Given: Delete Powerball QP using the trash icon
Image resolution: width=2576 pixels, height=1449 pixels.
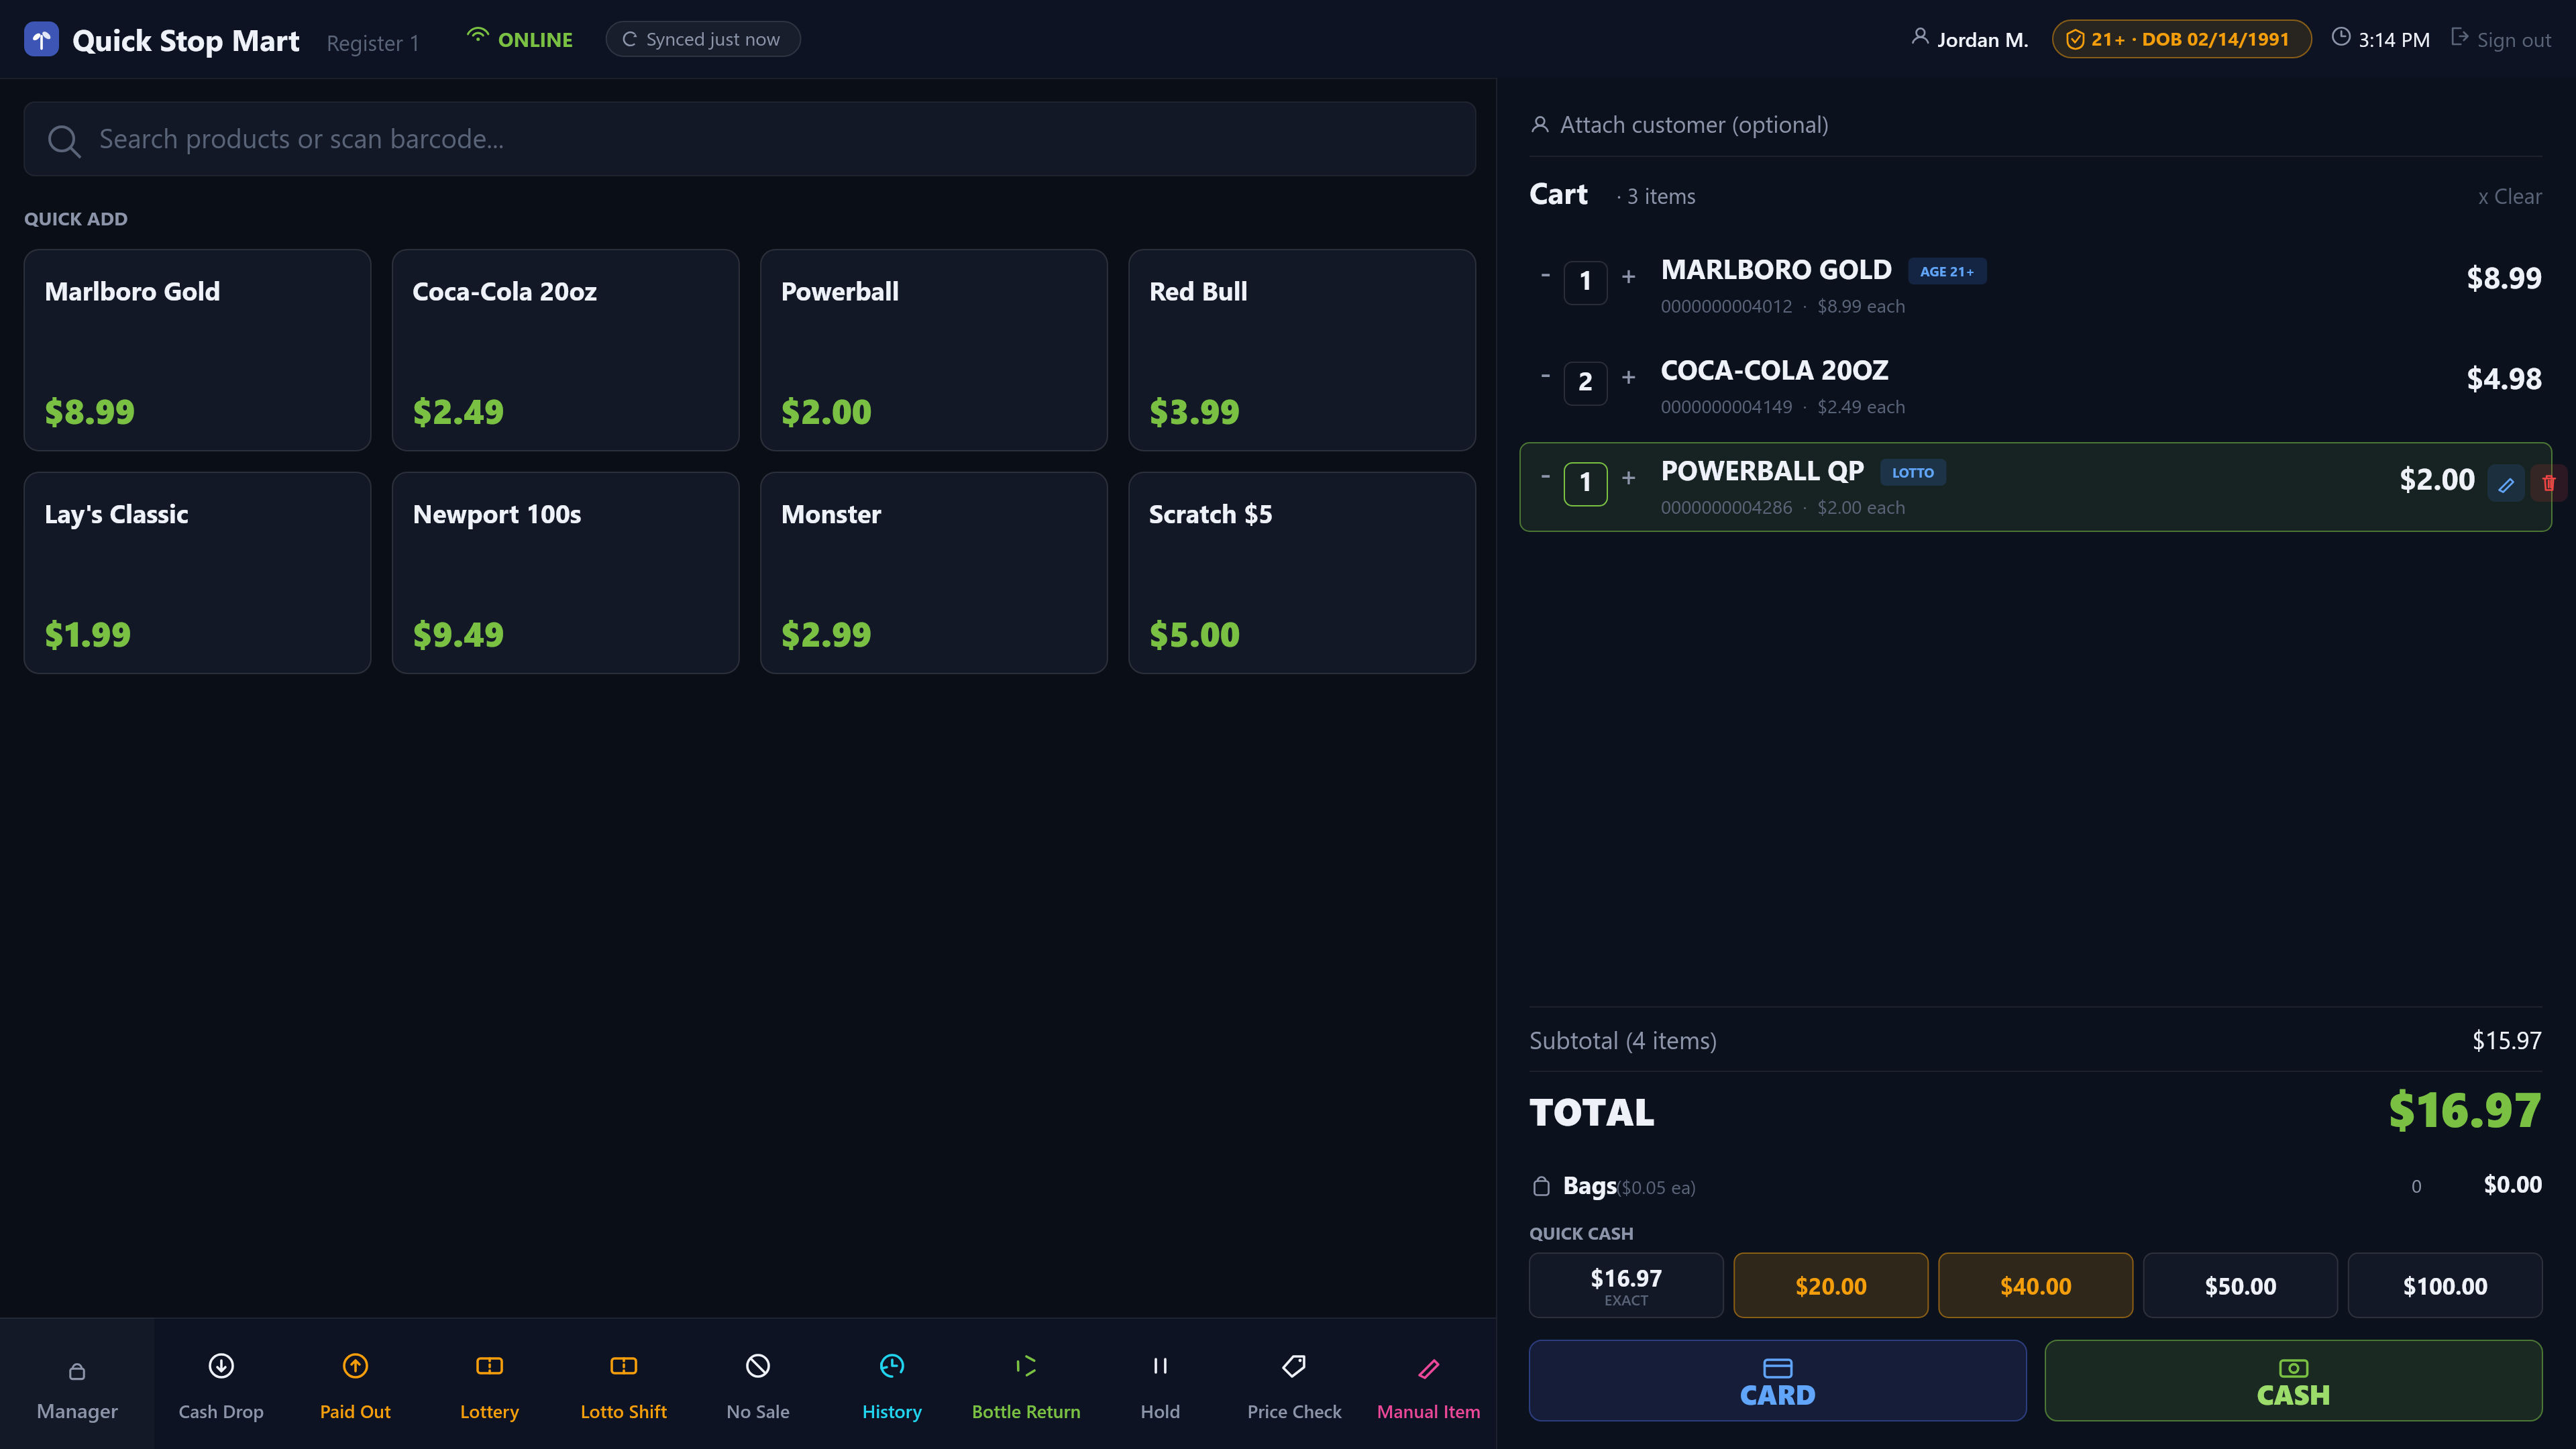Looking at the screenshot, I should [2548, 484].
